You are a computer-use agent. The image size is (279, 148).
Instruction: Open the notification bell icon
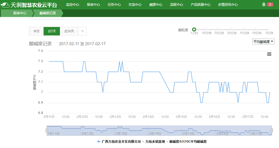click(264, 4)
